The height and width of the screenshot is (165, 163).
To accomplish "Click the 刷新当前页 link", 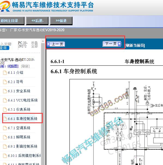I will 135,45.
